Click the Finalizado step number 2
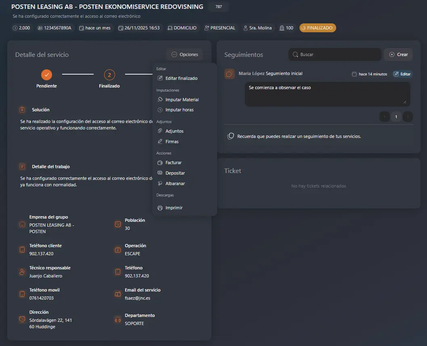The height and width of the screenshot is (346, 427). [109, 75]
